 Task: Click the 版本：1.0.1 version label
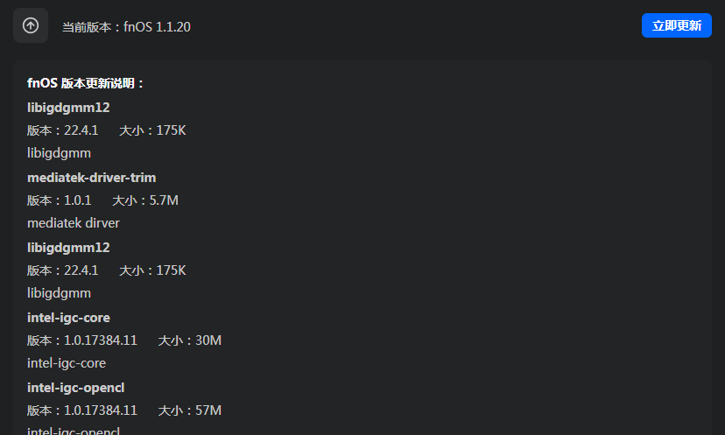tap(59, 200)
